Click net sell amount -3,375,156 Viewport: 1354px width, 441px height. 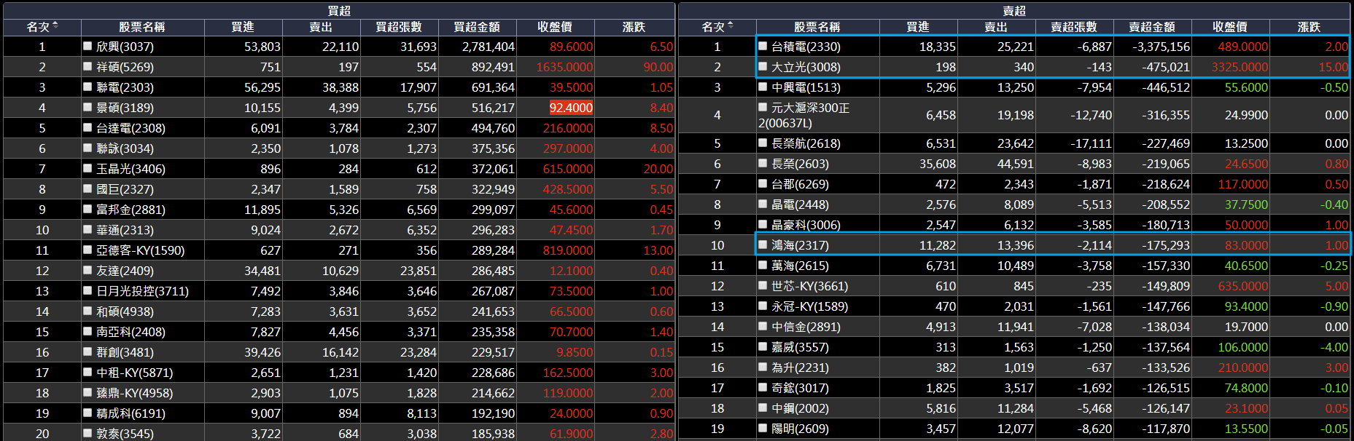pyautogui.click(x=1161, y=47)
